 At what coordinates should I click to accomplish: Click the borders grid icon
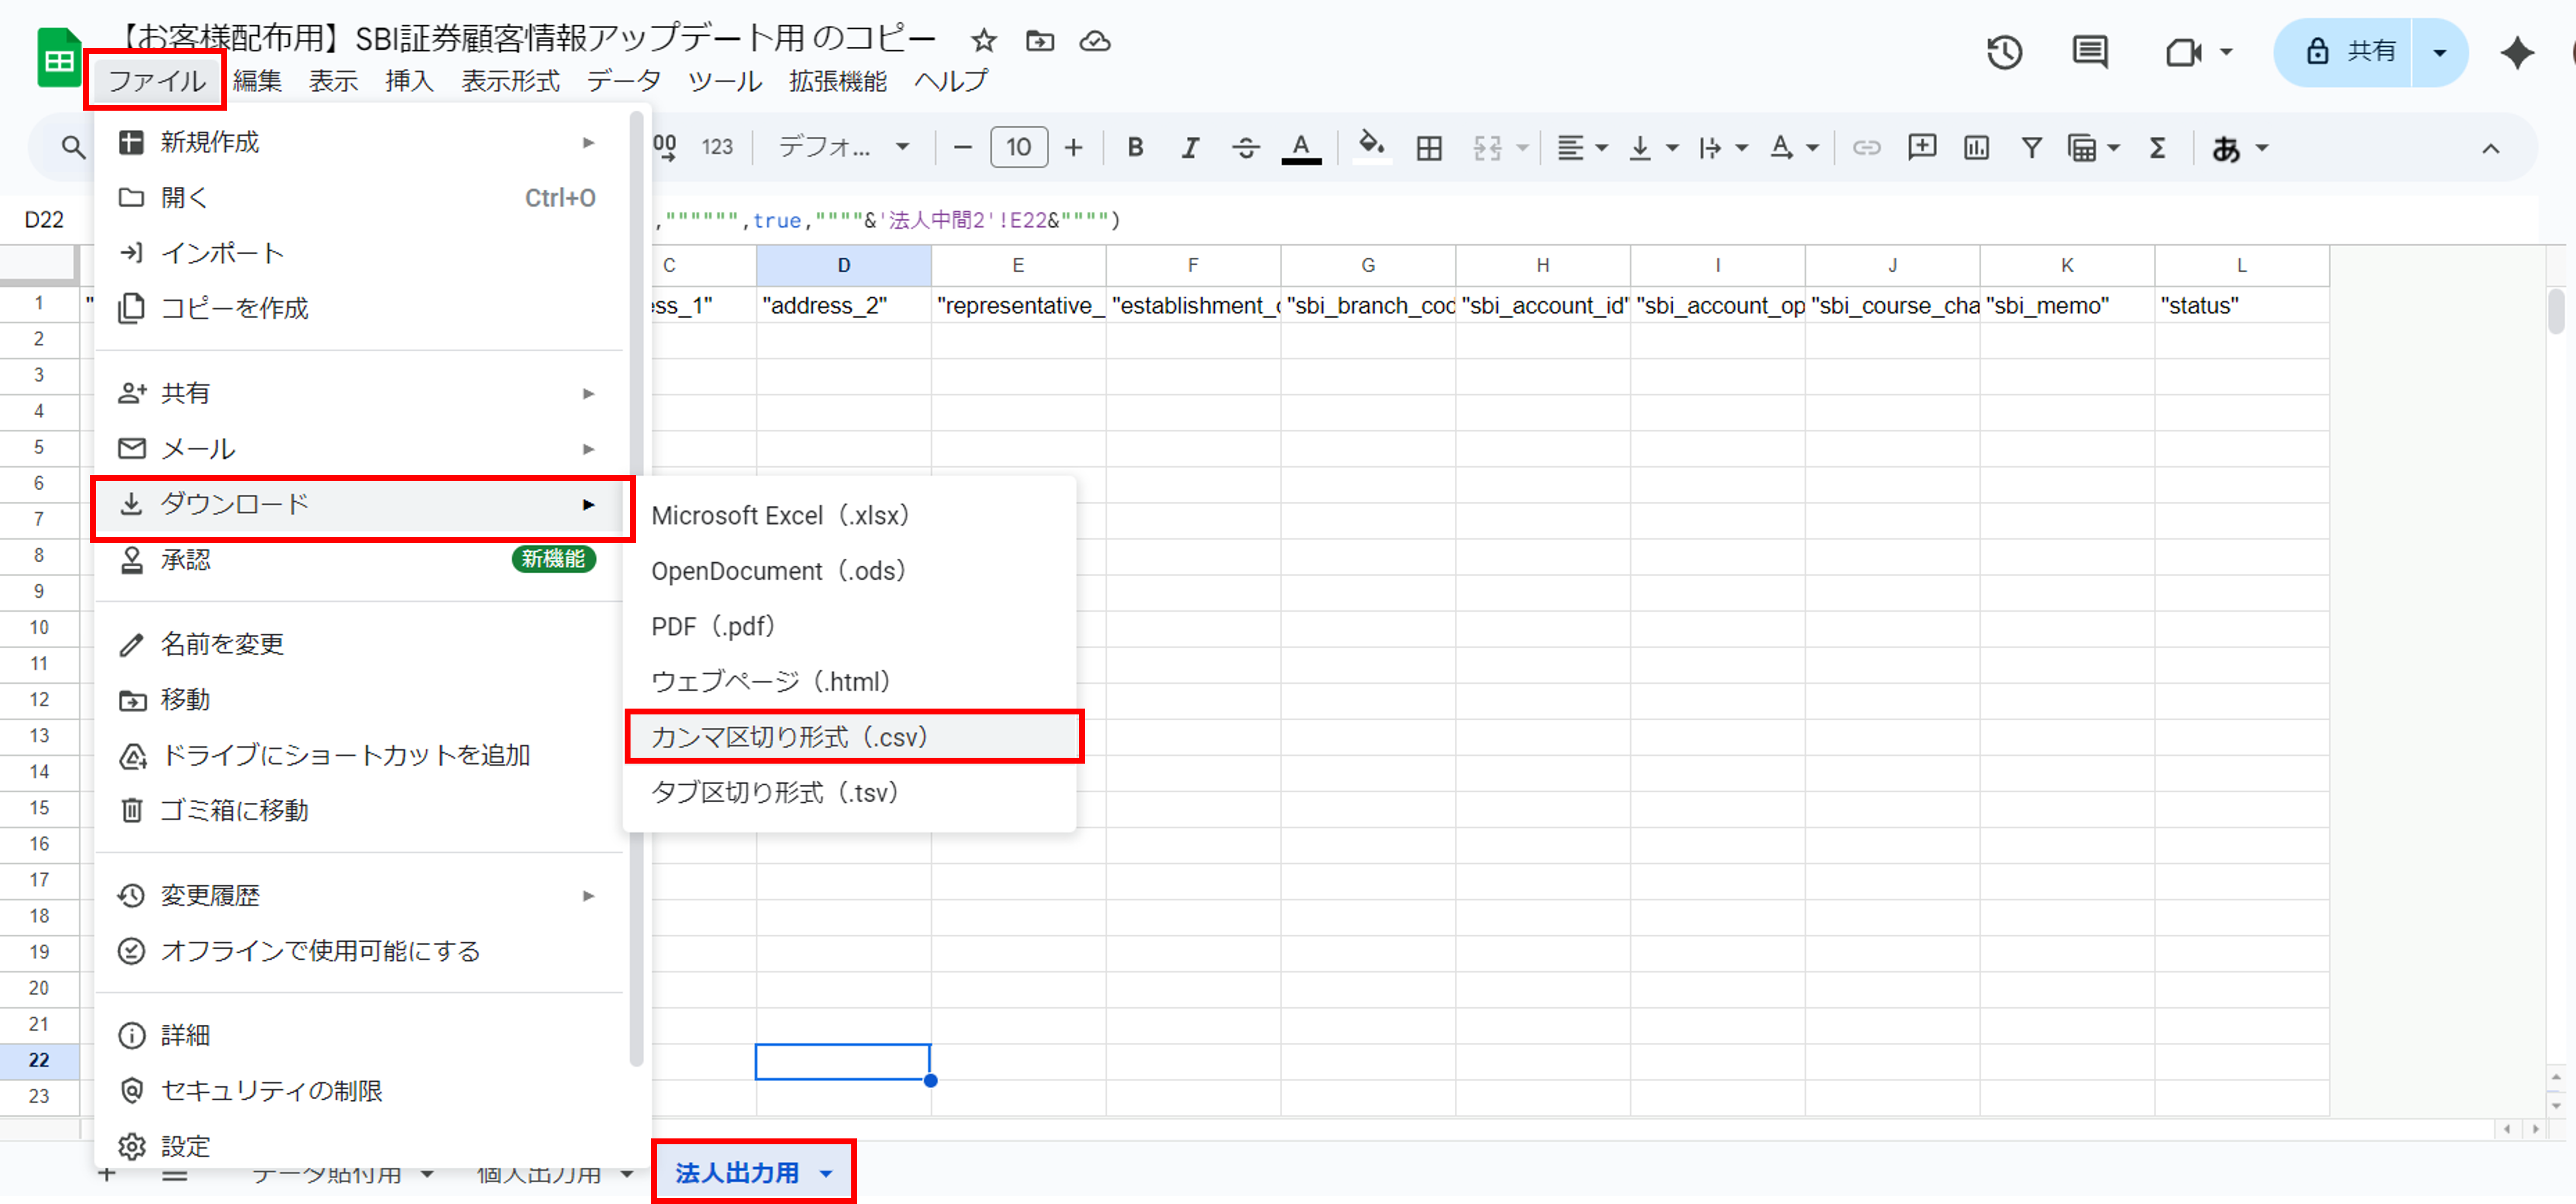click(x=1429, y=148)
